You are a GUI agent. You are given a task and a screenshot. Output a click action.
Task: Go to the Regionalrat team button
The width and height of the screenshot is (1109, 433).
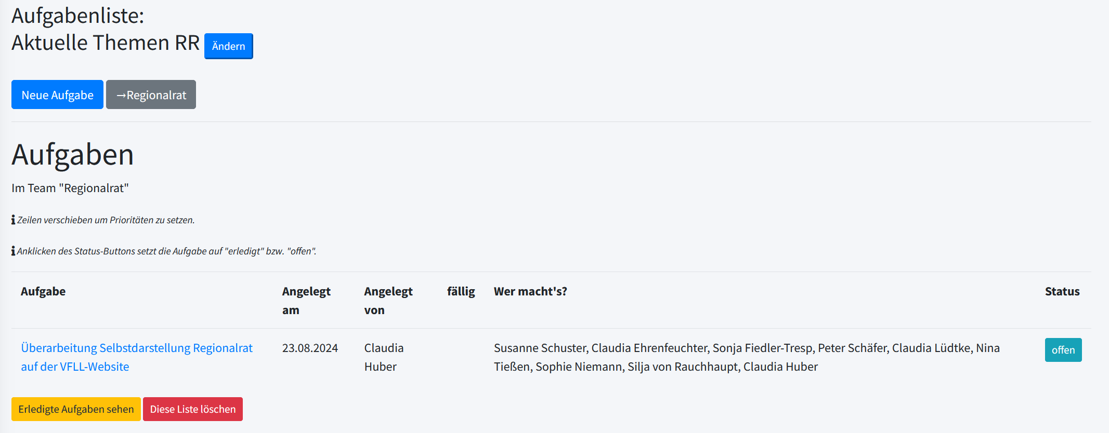pos(151,94)
